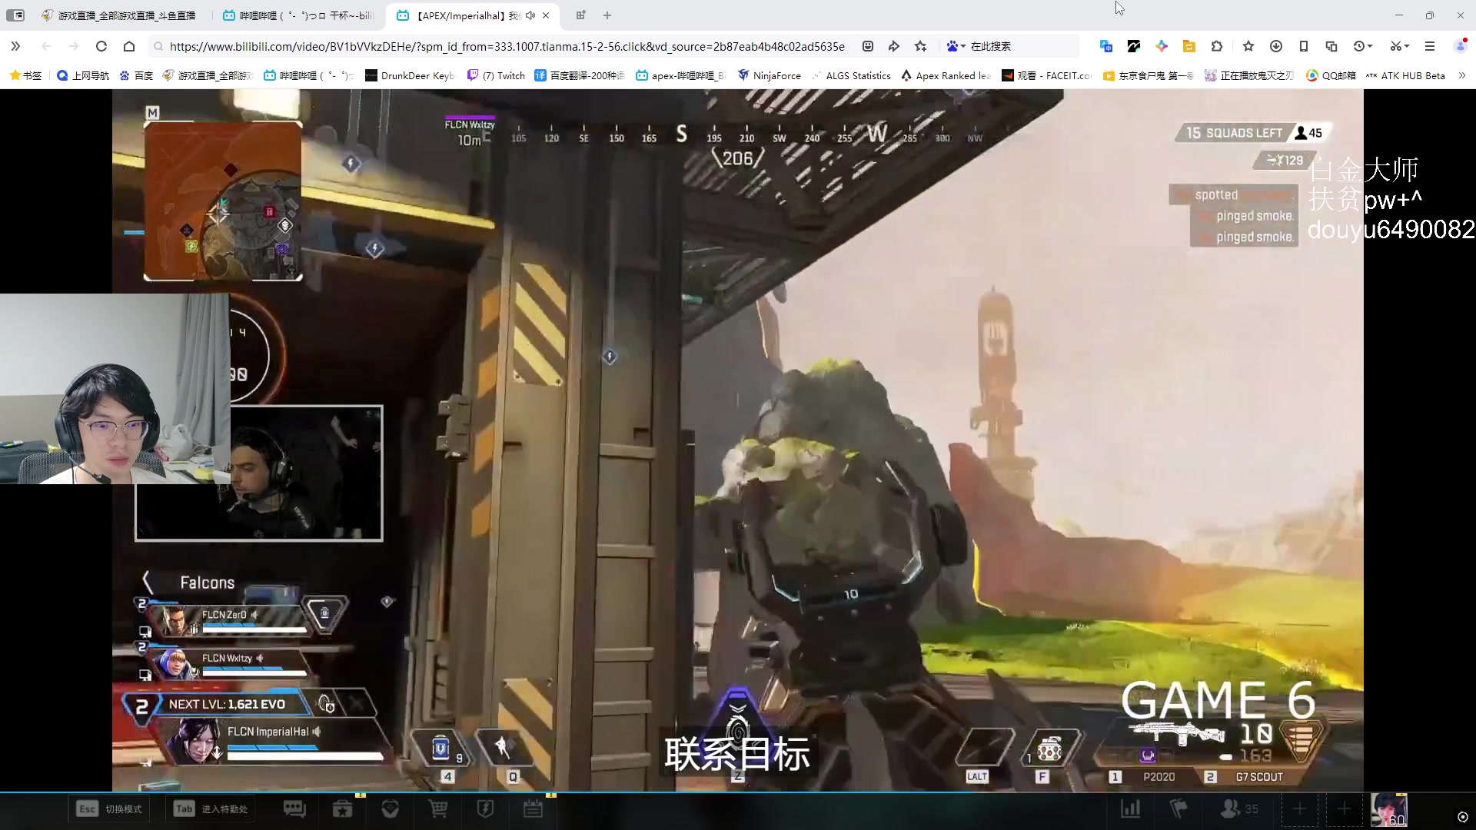Open DrunkDeer Keyb bookmark
The image size is (1476, 830).
tap(410, 75)
